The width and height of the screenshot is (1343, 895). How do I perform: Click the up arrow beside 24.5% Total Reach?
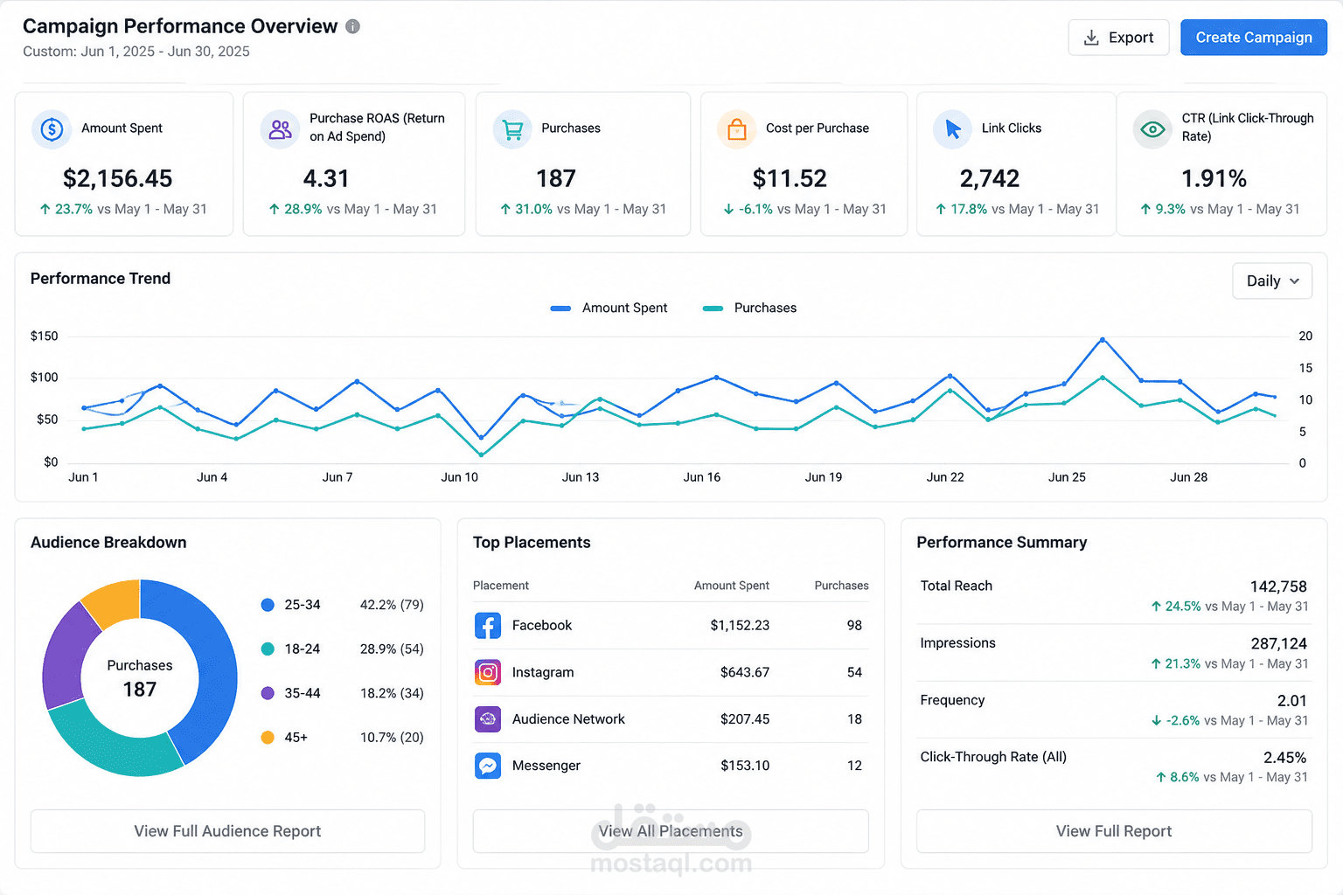(x=1156, y=607)
